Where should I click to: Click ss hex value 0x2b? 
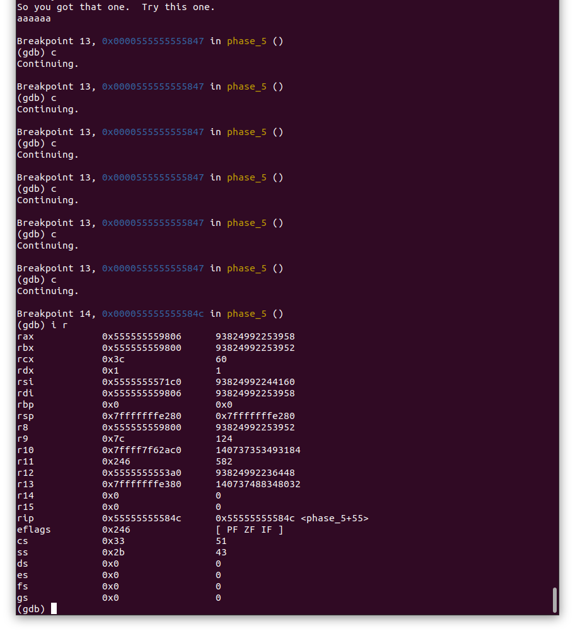(113, 552)
